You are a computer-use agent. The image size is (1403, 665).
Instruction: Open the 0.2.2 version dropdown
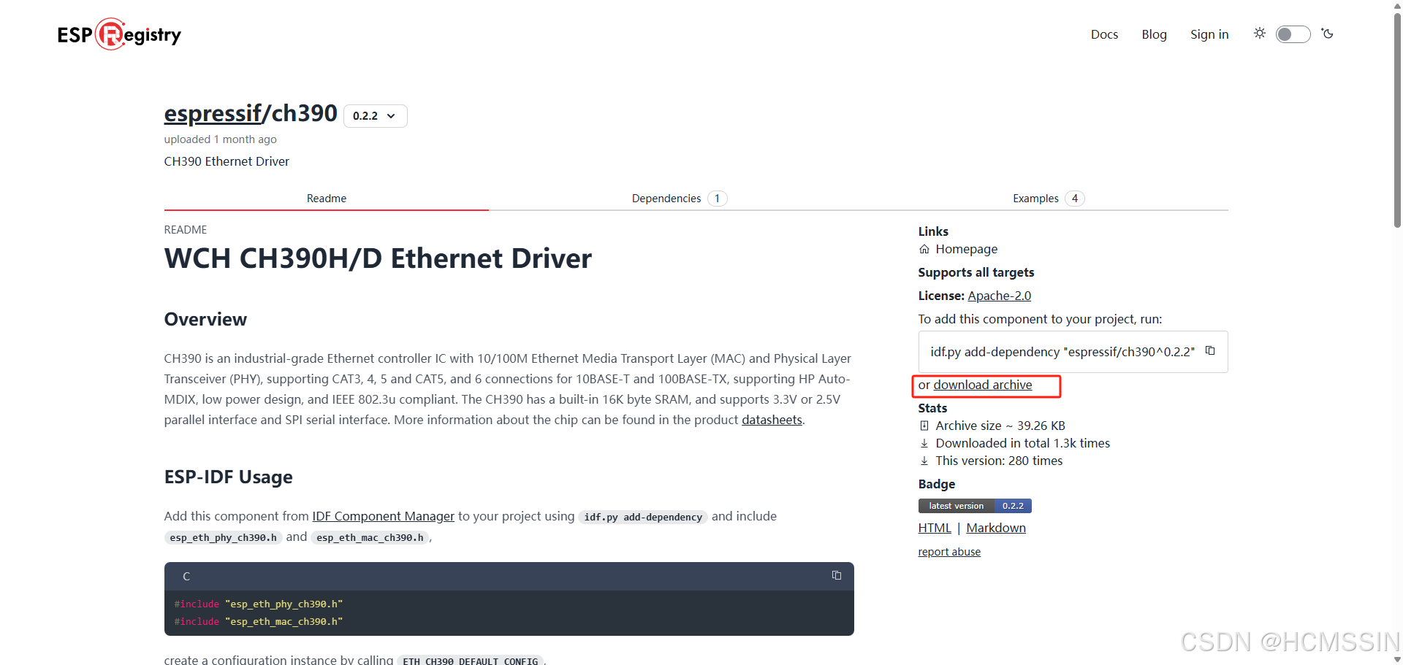(375, 116)
